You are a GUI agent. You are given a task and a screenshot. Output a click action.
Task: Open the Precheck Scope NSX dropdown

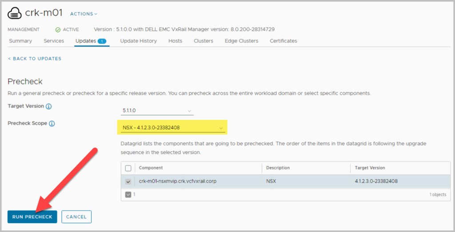(173, 128)
